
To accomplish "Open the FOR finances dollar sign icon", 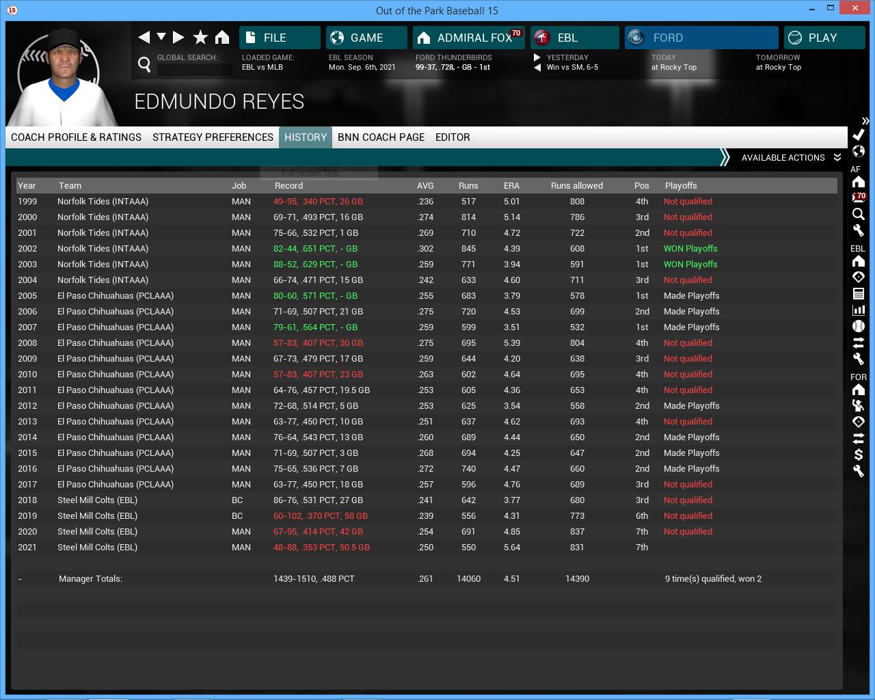I will point(859,455).
